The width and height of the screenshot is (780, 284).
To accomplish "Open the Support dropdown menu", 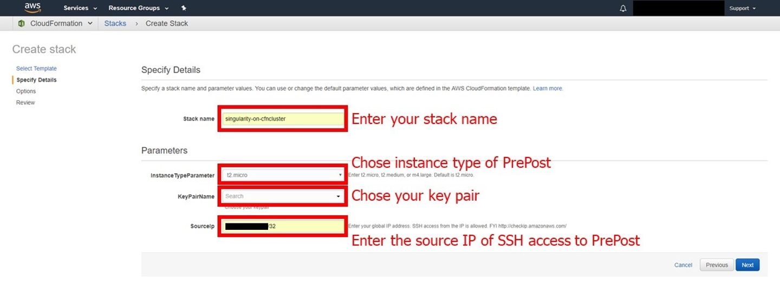I will pyautogui.click(x=742, y=8).
